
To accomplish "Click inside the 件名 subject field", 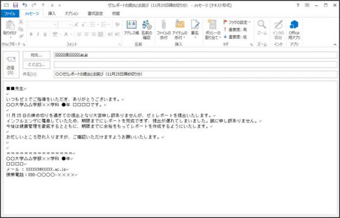I will [x=196, y=74].
